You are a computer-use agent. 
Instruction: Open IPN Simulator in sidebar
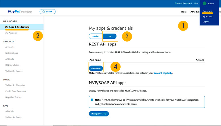coord(12,65)
